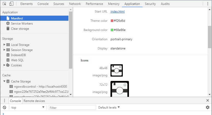Toggle the device toolbar icon

(x=11, y=4)
